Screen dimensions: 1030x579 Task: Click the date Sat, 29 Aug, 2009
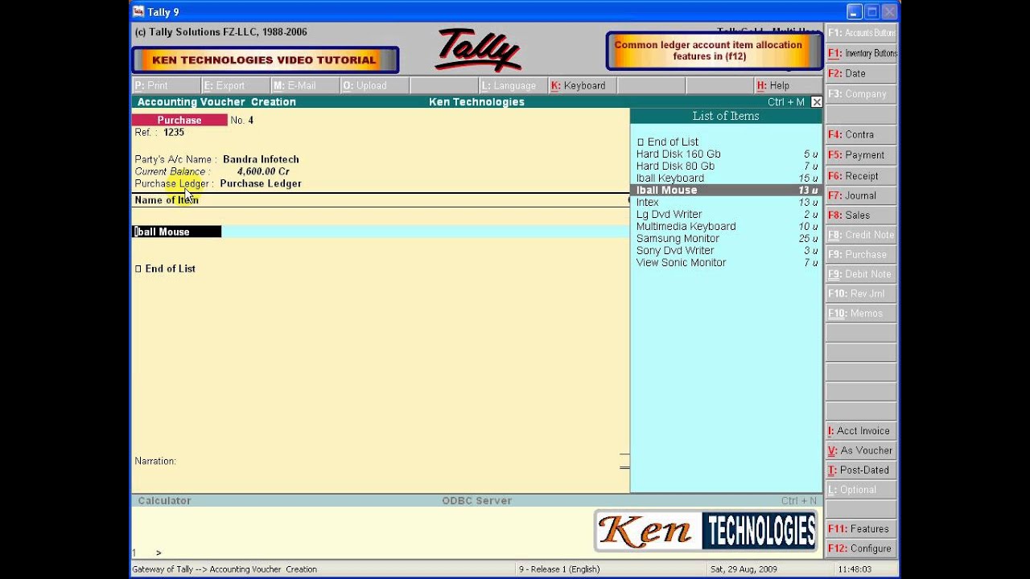(x=744, y=569)
